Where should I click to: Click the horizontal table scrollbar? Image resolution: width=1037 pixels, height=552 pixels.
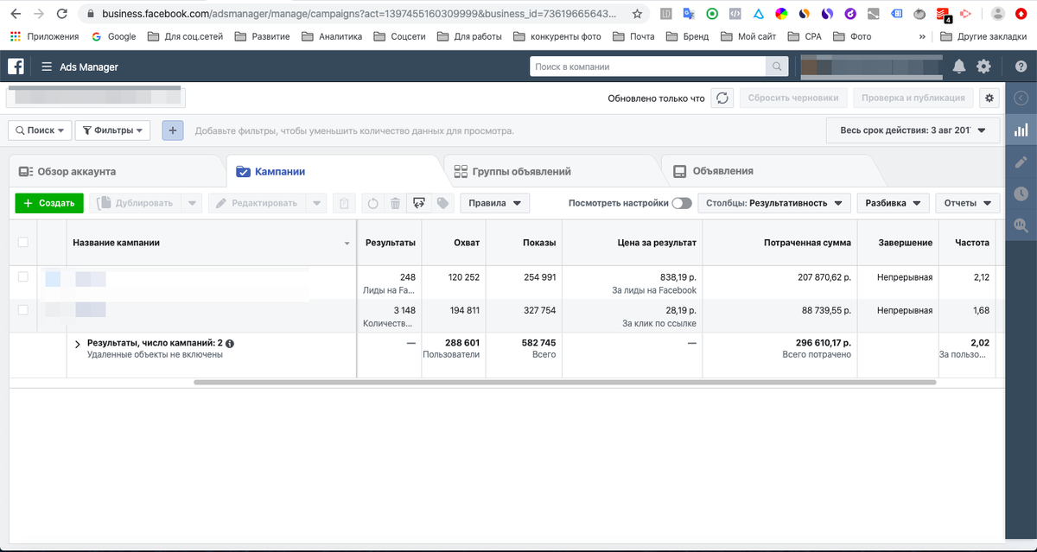click(x=565, y=381)
